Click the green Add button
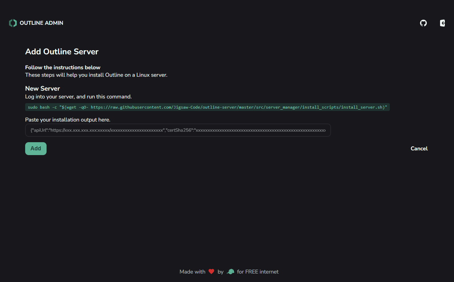Screen dimensions: 454x282 (36, 149)
